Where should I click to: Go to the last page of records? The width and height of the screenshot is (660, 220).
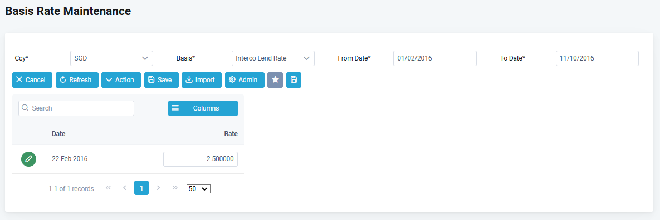click(x=175, y=188)
